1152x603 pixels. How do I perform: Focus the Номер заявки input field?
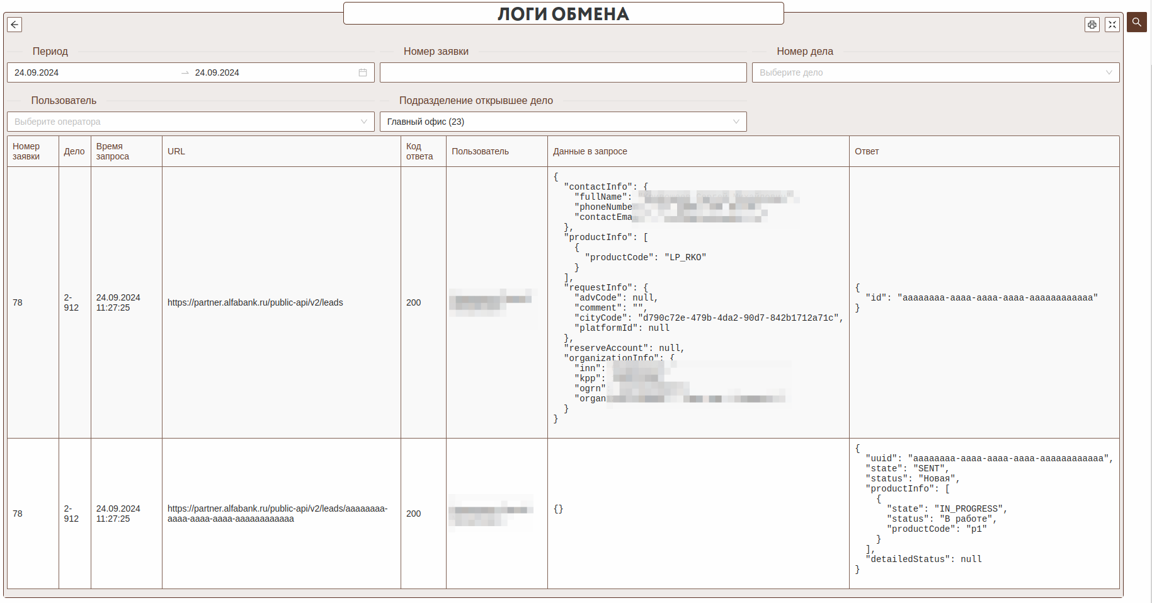pos(562,72)
